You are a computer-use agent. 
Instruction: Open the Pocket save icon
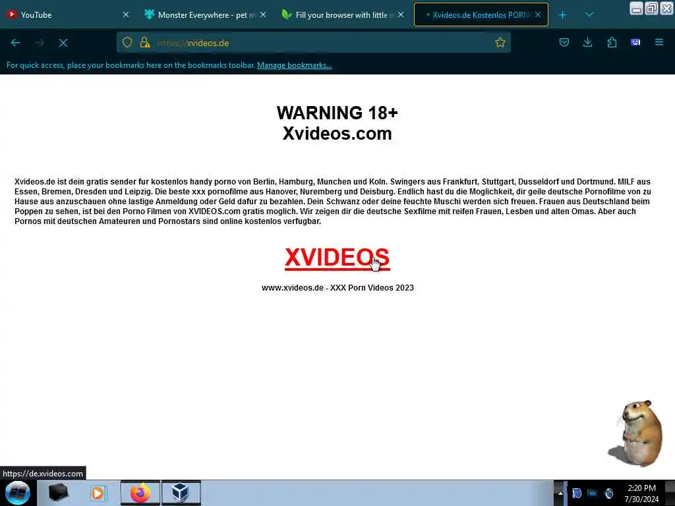(564, 42)
